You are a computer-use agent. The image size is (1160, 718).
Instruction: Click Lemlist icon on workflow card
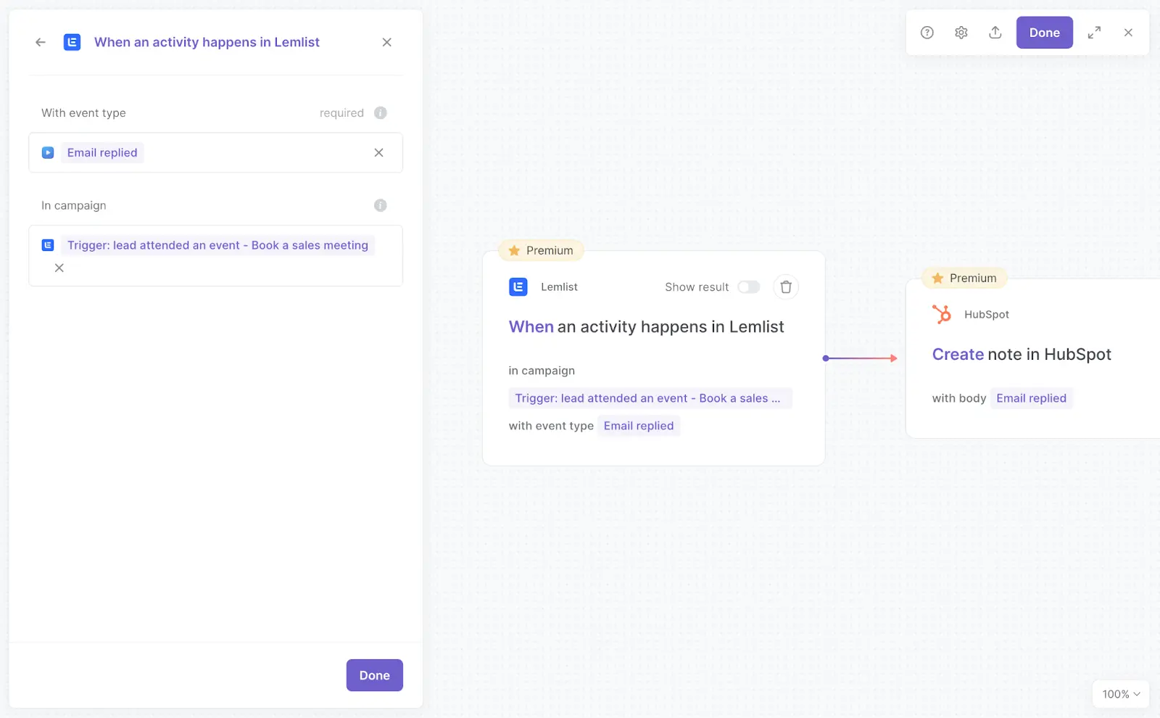(518, 287)
